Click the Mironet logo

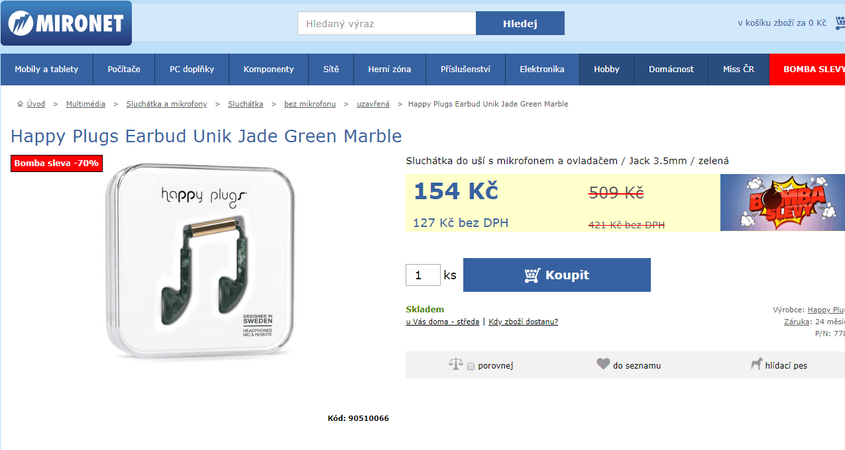[66, 24]
